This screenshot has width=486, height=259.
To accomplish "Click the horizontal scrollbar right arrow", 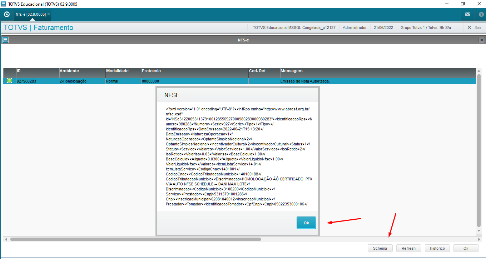I will pyautogui.click(x=479, y=239).
